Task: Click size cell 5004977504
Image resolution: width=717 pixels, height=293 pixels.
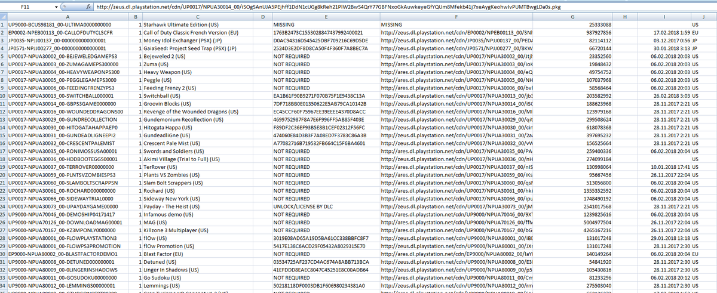Action: tap(571, 221)
